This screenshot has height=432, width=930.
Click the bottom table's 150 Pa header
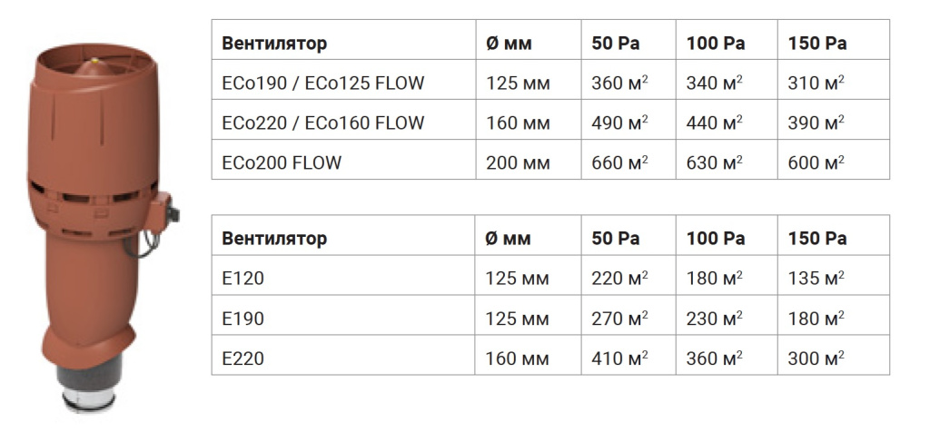(816, 238)
